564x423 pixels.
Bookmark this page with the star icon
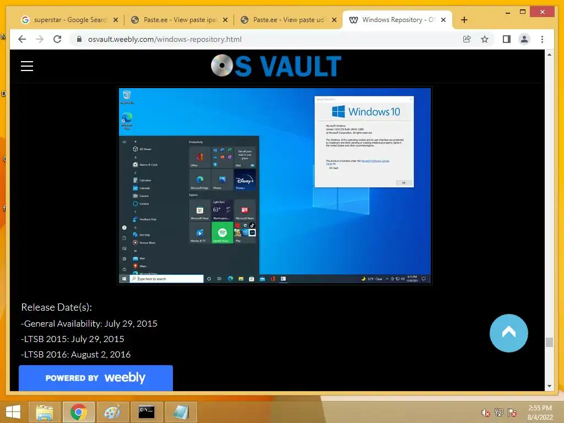(x=485, y=39)
